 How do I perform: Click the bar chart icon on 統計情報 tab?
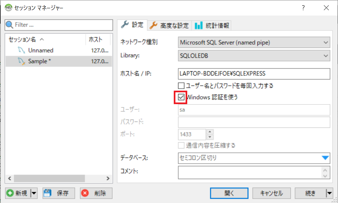click(x=198, y=25)
